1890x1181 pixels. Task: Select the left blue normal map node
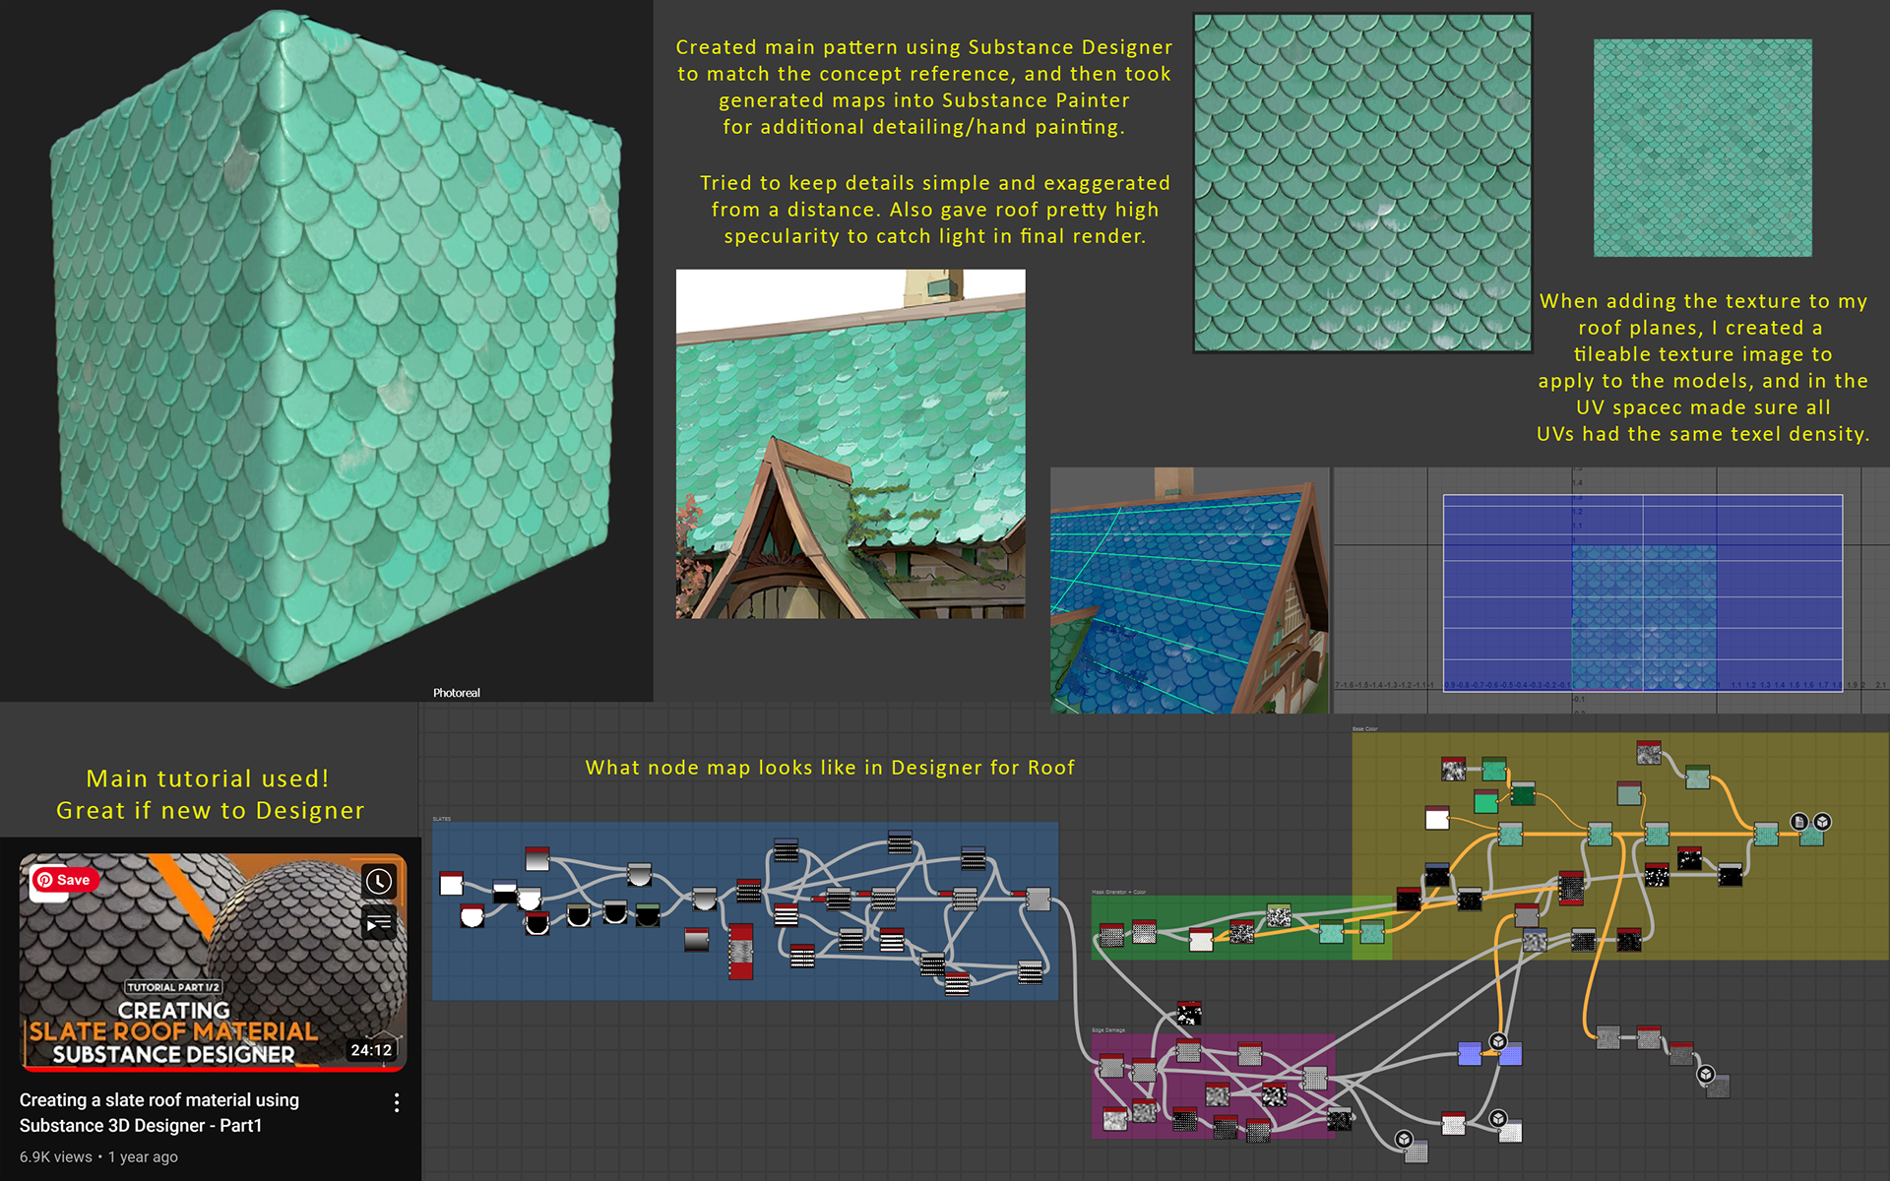[1470, 1054]
